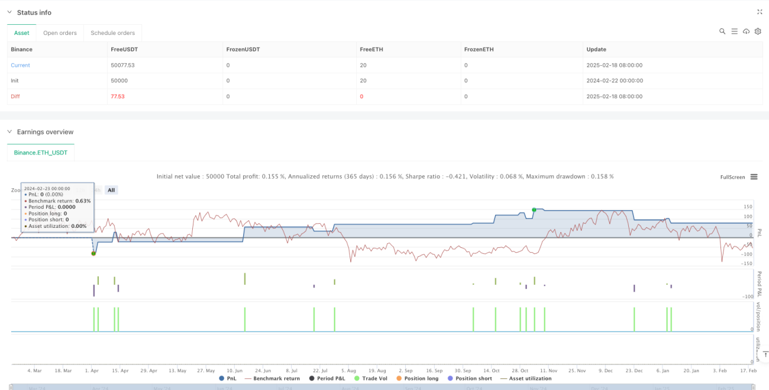The image size is (769, 390).
Task: Open the gear settings icon
Action: coord(758,31)
